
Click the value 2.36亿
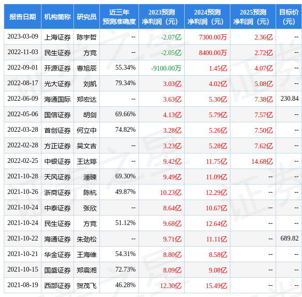tap(264, 37)
